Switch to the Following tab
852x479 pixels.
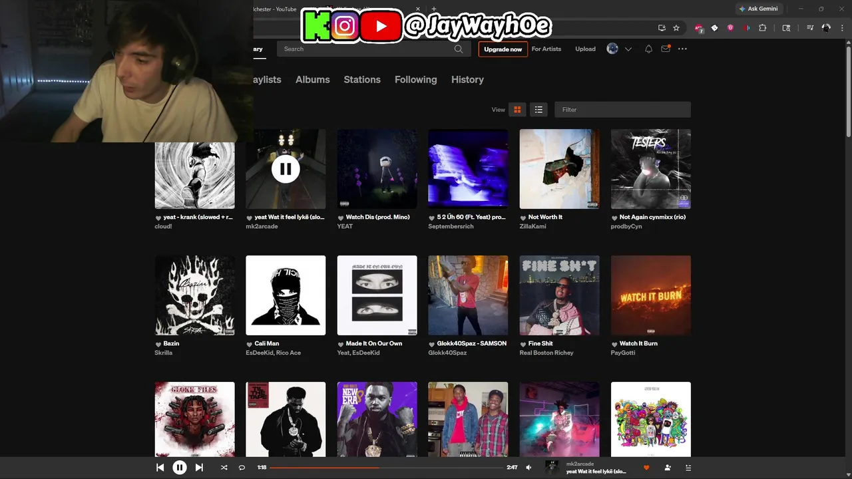coord(416,79)
